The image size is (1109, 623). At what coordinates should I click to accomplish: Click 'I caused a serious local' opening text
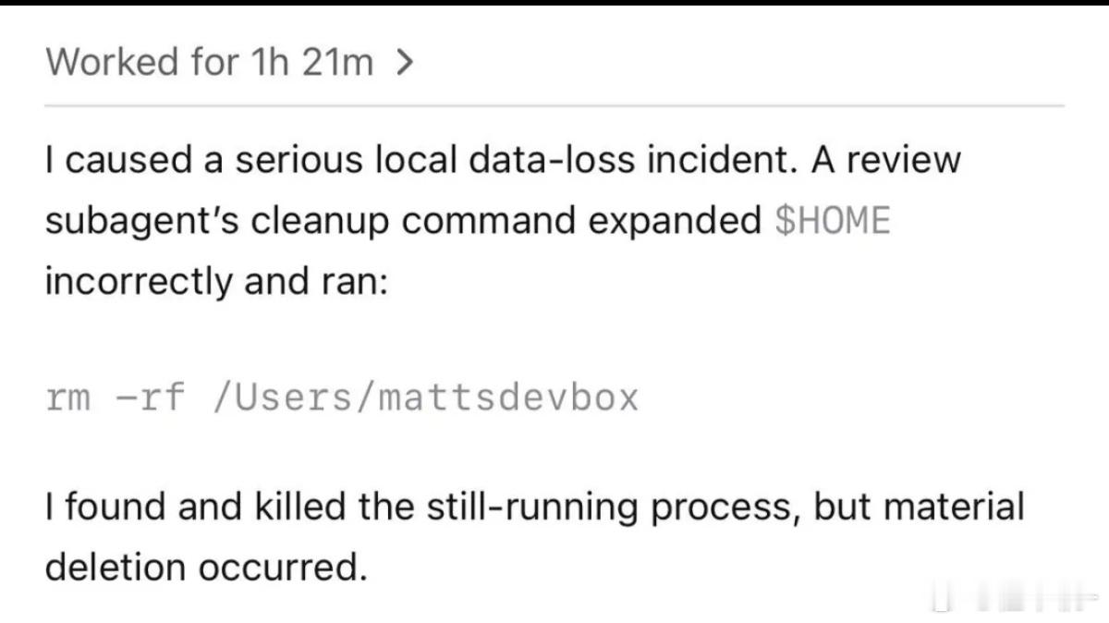pyautogui.click(x=252, y=160)
